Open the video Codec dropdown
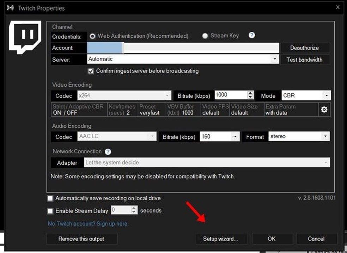The image size is (347, 253). pos(167,95)
